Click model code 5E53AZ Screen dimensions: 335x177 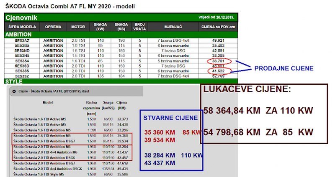point(22,40)
